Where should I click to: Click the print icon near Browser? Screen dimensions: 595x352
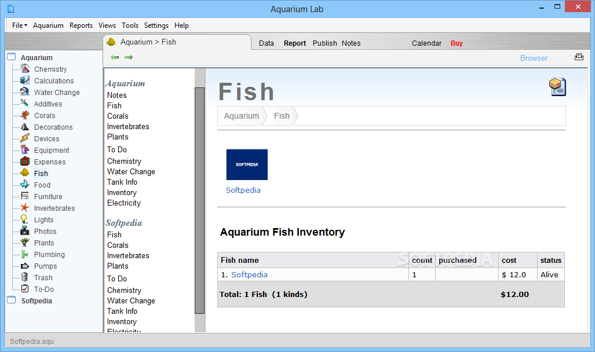click(x=579, y=57)
